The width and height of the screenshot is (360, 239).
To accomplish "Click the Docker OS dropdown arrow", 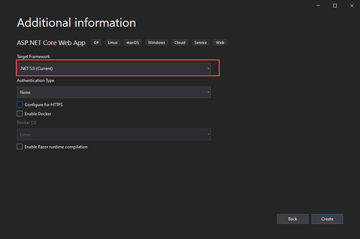I will [x=208, y=135].
